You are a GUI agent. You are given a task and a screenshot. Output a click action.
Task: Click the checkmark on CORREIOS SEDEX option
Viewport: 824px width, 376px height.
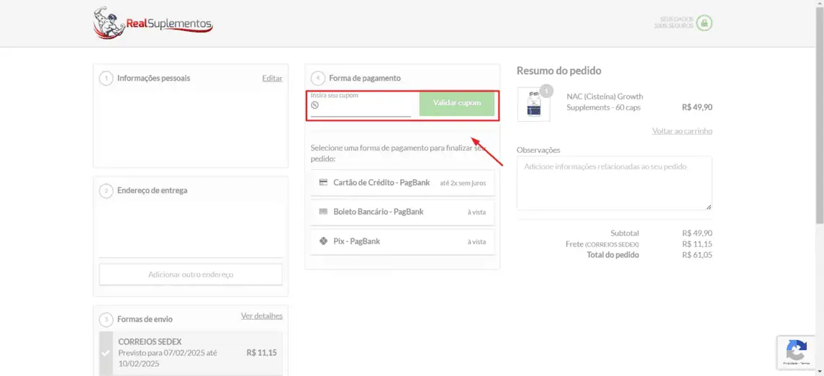[x=106, y=353]
